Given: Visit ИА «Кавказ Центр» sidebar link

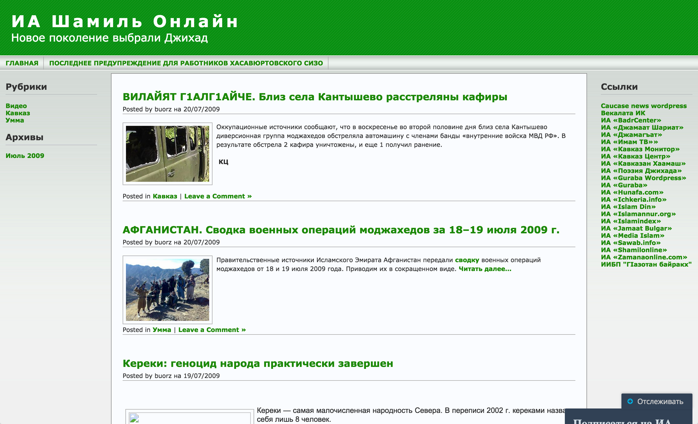Looking at the screenshot, I should [x=635, y=156].
